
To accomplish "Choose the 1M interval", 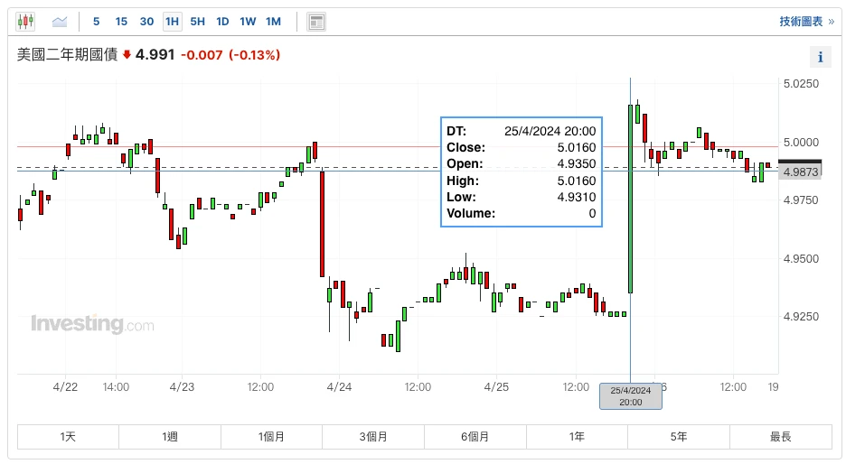I will 273,21.
